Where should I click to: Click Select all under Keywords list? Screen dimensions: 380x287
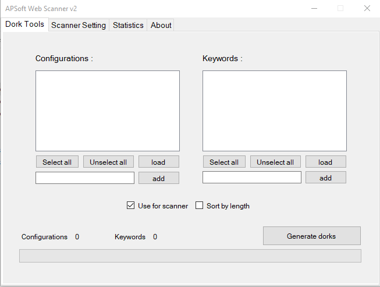tap(224, 162)
